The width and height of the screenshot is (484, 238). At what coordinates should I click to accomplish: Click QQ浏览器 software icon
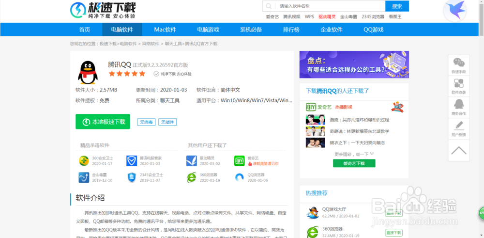(x=239, y=177)
